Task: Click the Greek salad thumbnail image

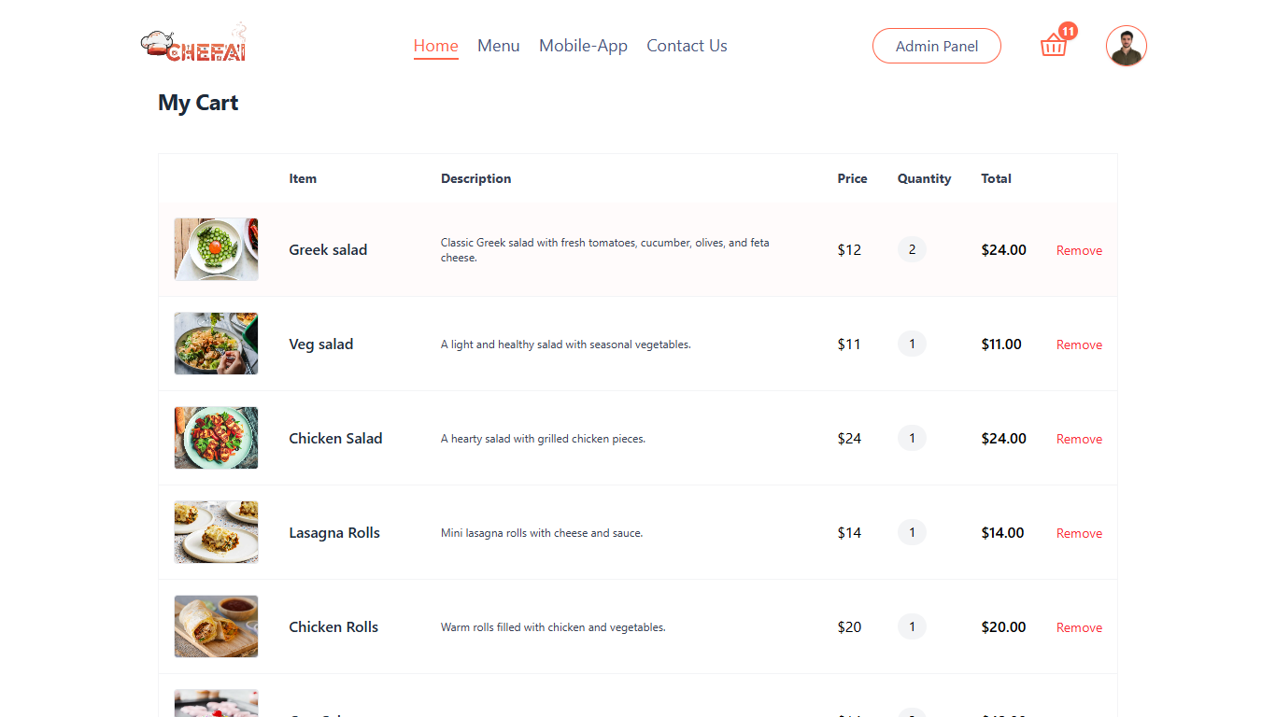Action: pyautogui.click(x=216, y=249)
